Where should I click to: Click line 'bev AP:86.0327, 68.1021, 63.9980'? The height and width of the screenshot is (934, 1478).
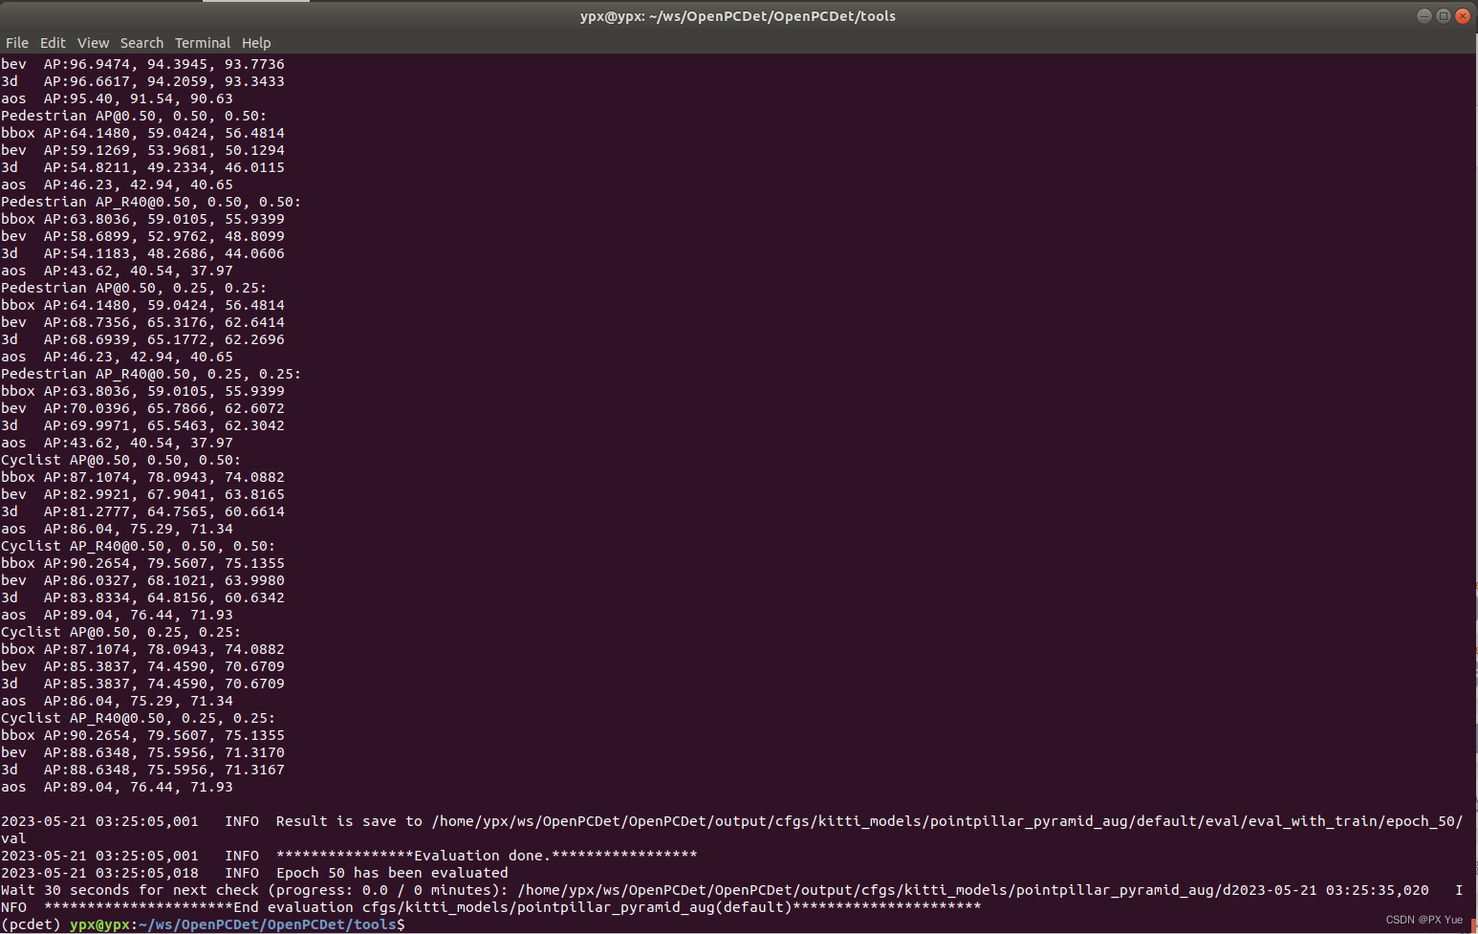tap(142, 580)
